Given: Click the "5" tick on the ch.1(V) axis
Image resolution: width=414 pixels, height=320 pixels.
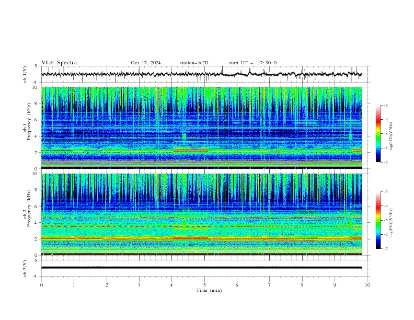Looking at the screenshot, I should pyautogui.click(x=37, y=66).
